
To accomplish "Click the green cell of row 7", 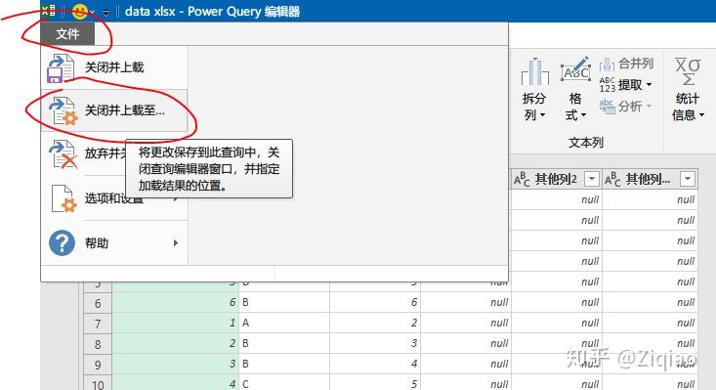I will [x=176, y=323].
